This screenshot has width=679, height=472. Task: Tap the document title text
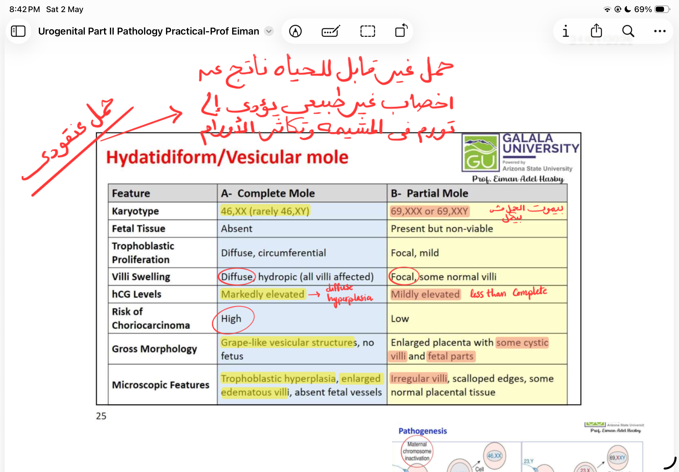[148, 31]
